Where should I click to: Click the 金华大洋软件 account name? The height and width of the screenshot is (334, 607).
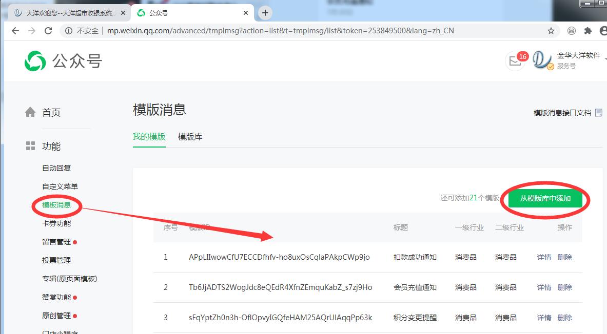click(x=578, y=56)
